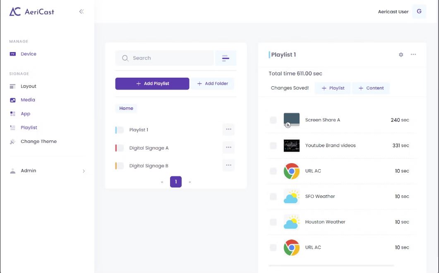Go to Layout in the sidebar
439x273 pixels.
[28, 86]
